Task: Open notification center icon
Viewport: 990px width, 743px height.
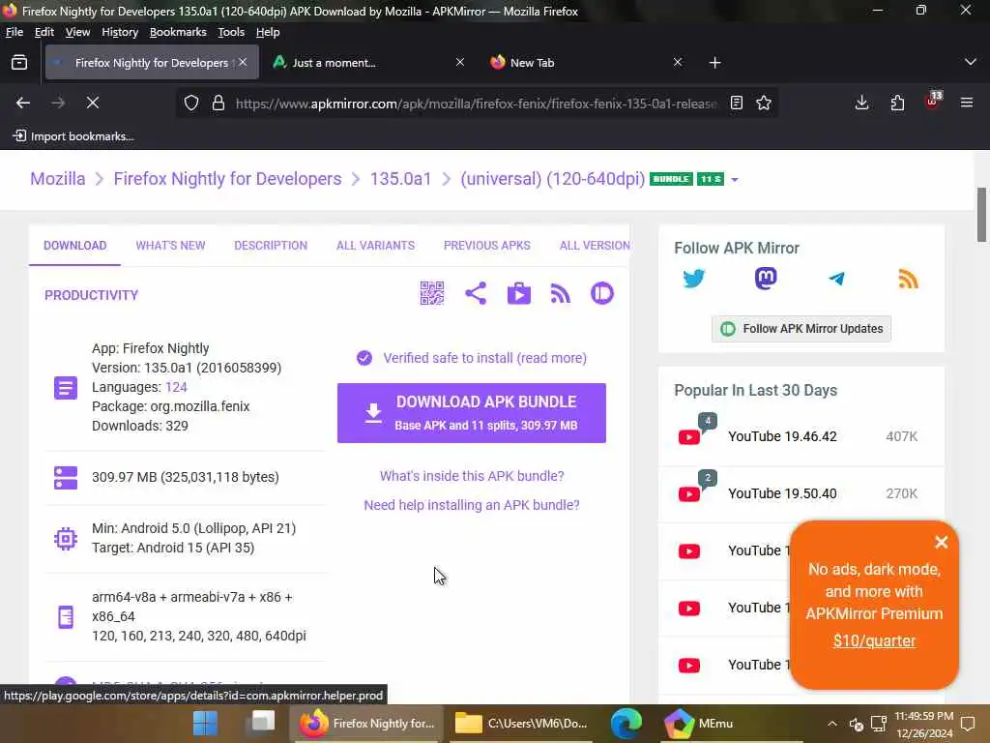Action: coord(968,724)
